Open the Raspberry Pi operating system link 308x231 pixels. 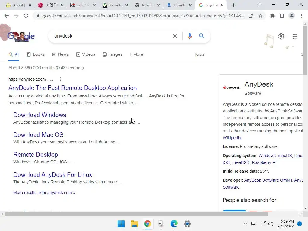[x=264, y=162]
